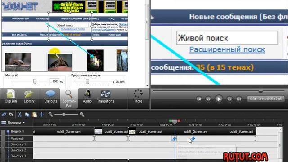The width and height of the screenshot is (288, 162).
Task: Click the cut scissors icon
Action: click(x=20, y=114)
